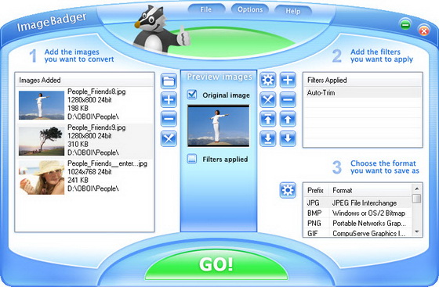The height and width of the screenshot is (287, 439).
Task: Open the Help menu
Action: (293, 11)
